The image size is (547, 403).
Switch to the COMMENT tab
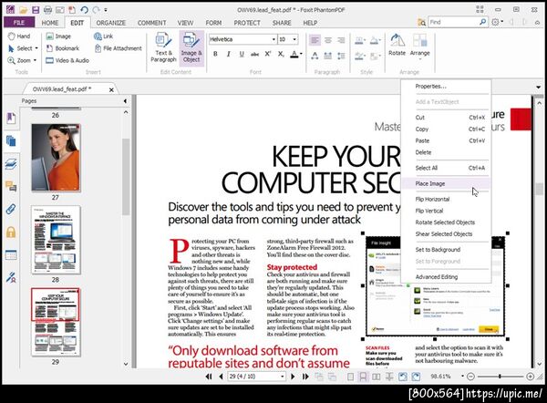click(151, 23)
